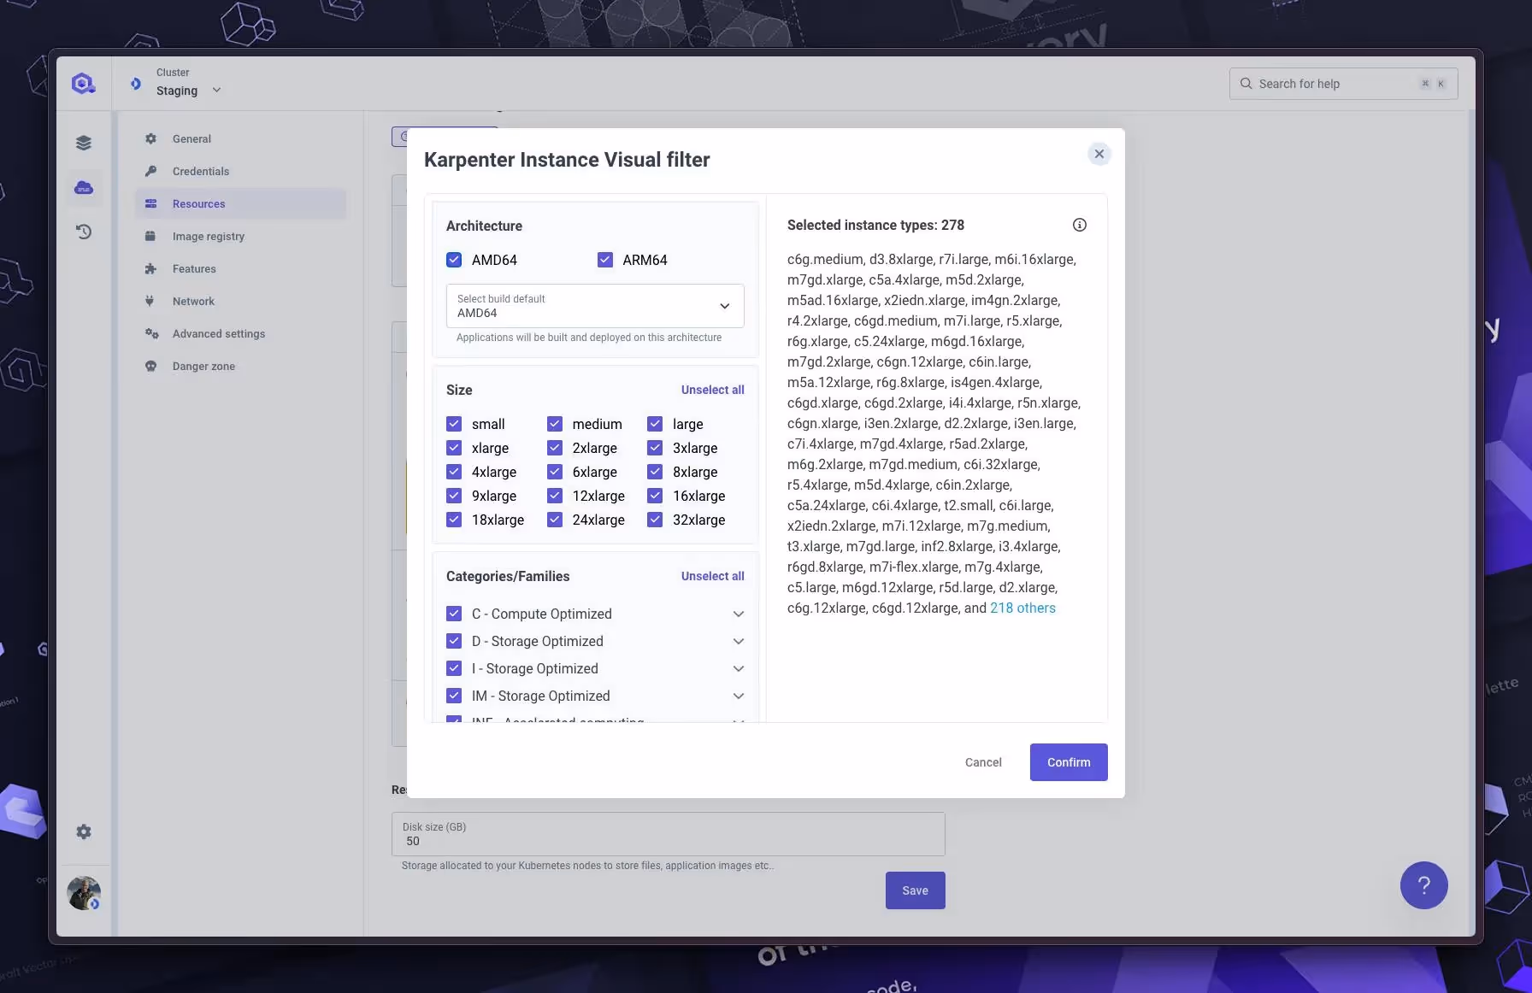
Task: Expand the C - Compute Optimized family
Action: click(739, 614)
